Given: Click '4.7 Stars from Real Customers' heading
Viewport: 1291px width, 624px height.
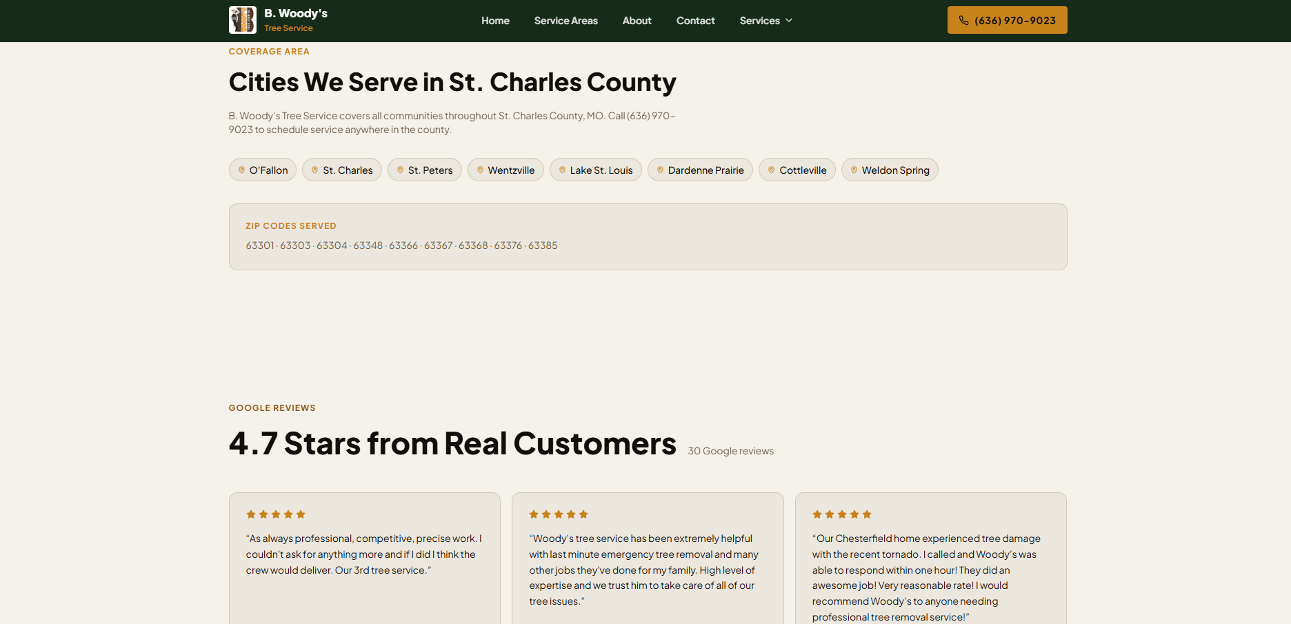Looking at the screenshot, I should pyautogui.click(x=452, y=443).
